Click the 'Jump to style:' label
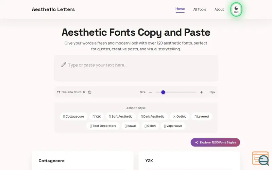This screenshot has width=272, height=170. (136, 108)
